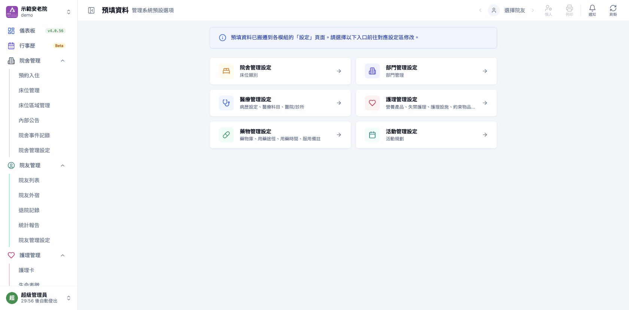This screenshot has width=629, height=310.
Task: Click the 活動管理設定 card arrow
Action: pos(485,135)
